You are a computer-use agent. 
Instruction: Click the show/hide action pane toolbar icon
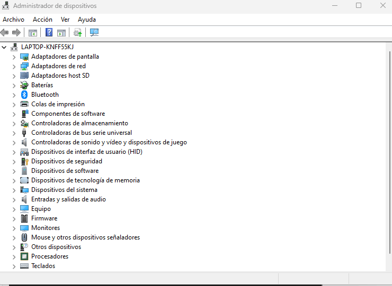[61, 33]
